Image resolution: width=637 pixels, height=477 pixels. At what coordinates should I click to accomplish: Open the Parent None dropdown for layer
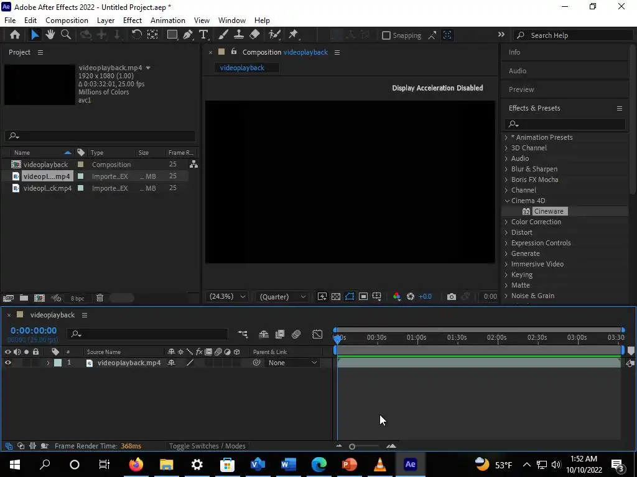292,363
